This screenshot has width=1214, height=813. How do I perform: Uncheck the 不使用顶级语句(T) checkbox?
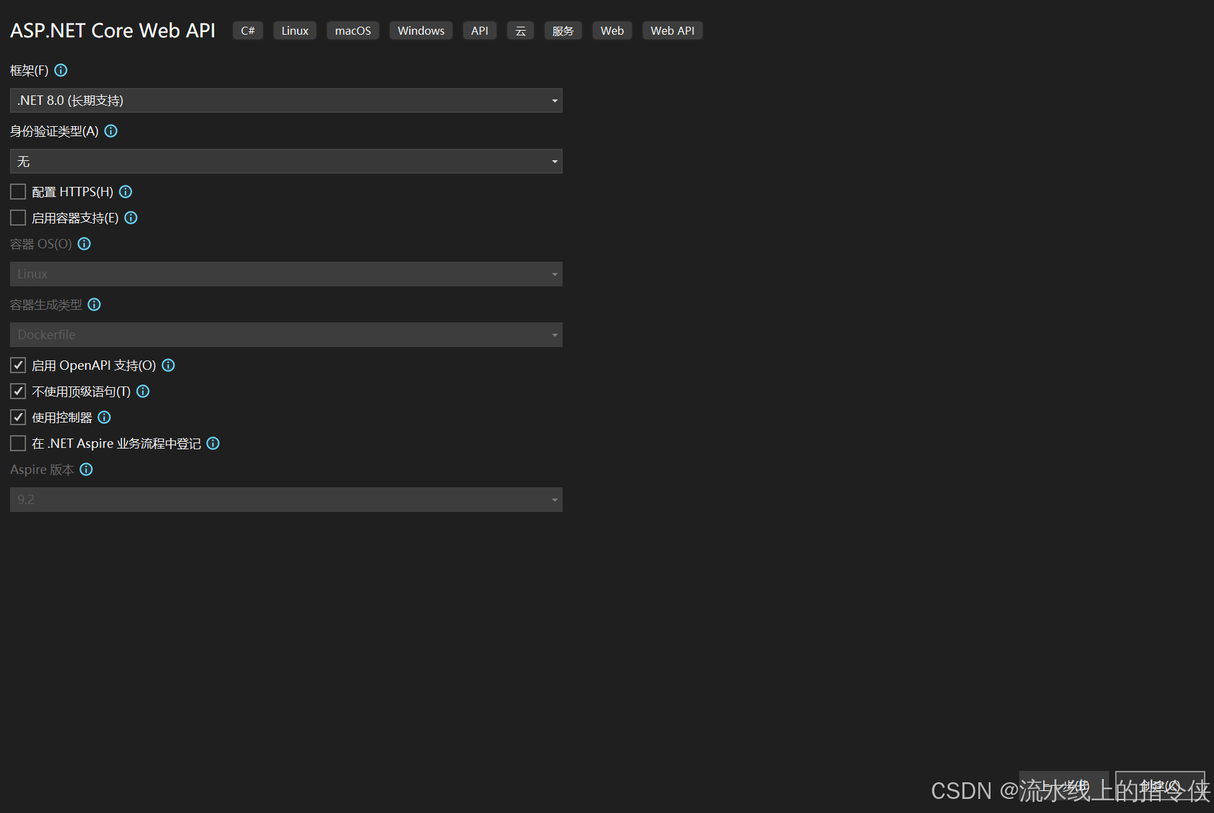pos(18,391)
